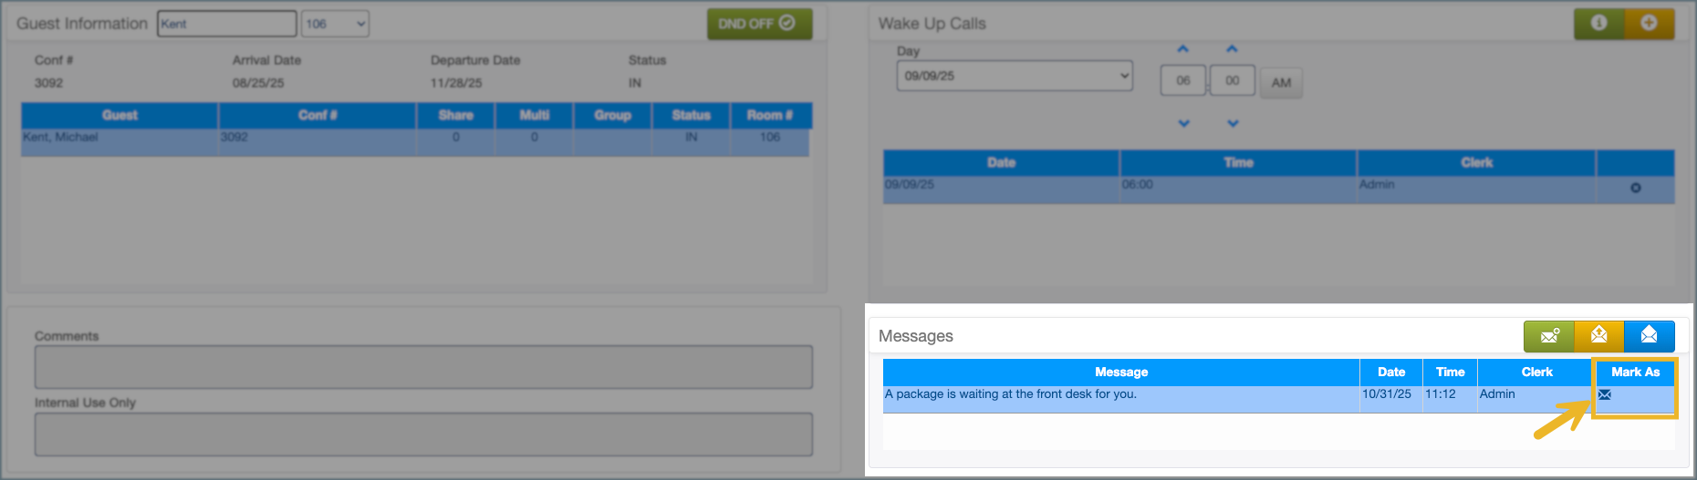
Task: Decrease the wake up hour with down chevron
Action: coord(1183,123)
